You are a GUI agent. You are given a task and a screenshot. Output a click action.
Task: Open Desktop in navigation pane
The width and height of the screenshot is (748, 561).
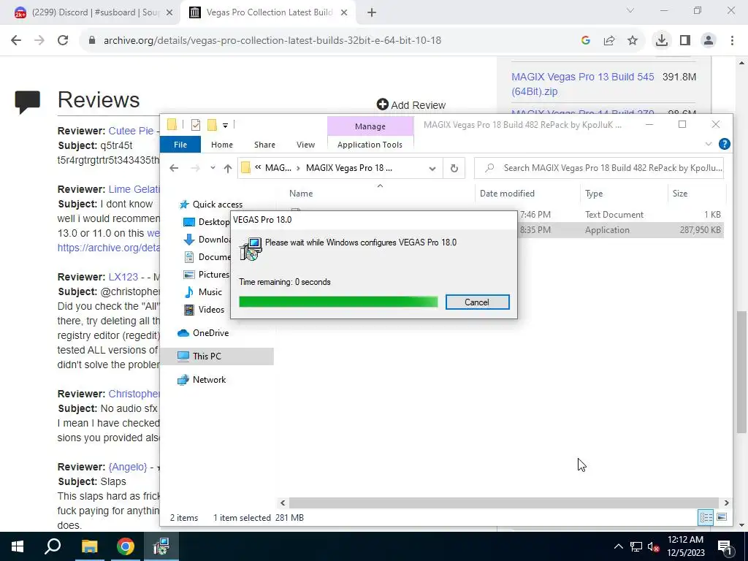click(207, 222)
